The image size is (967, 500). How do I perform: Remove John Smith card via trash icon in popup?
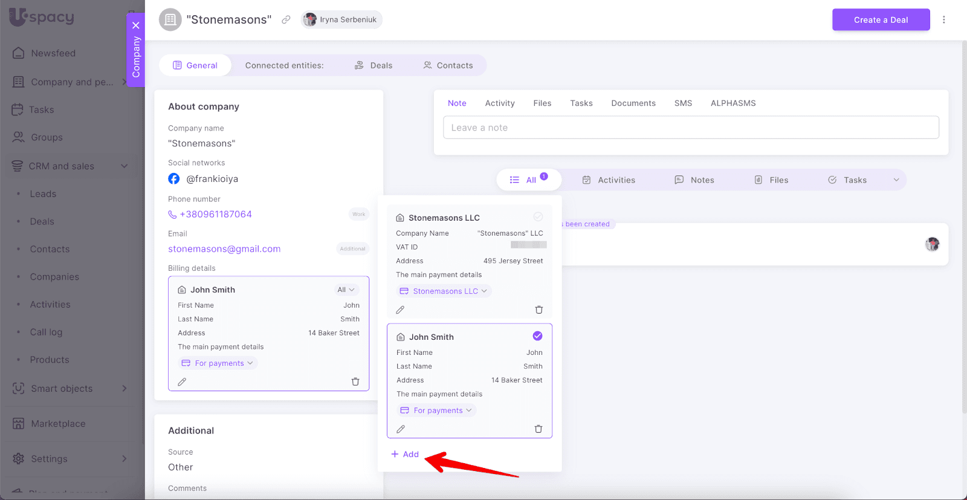point(538,429)
